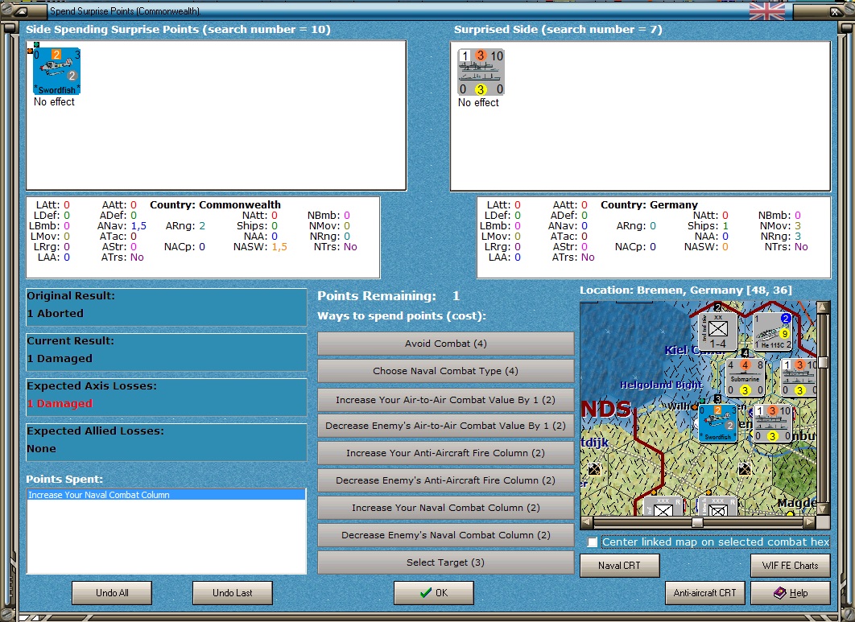This screenshot has height=622, width=855.
Task: Click the map vertical scrollbar down arrow
Action: coord(823,509)
